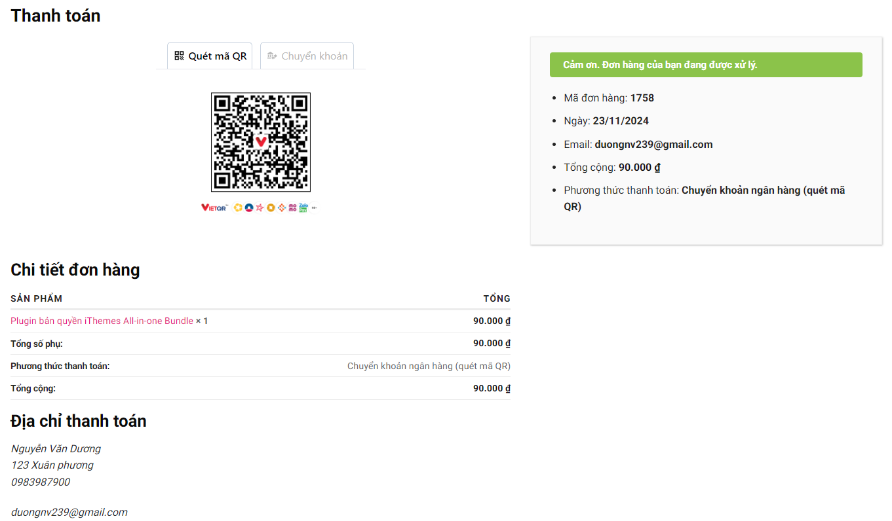
Task: Click the phone number 0983987900
Action: 41,482
